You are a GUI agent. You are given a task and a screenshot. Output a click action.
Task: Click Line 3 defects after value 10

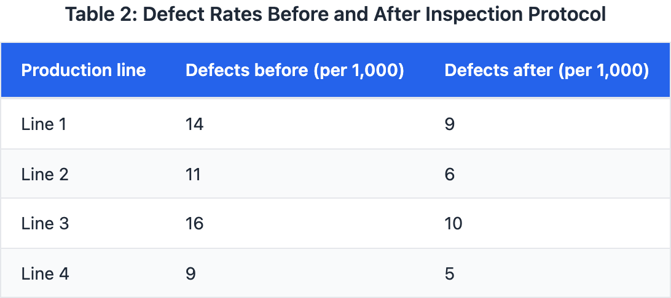tap(453, 224)
